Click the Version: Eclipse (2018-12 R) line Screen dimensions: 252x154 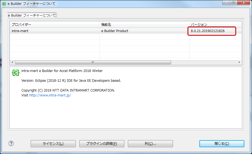(x=71, y=81)
